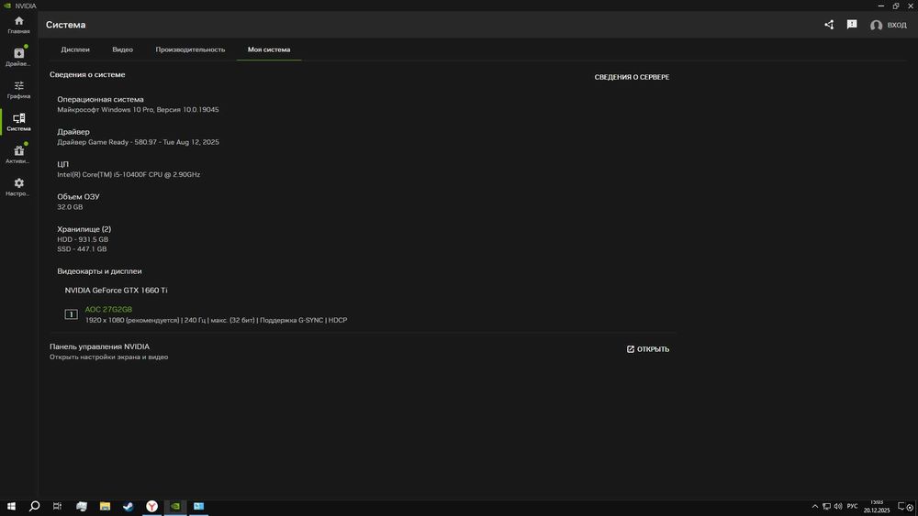This screenshot has height=516, width=918.
Task: Click the round tray icon beside notifications
Action: 910,507
